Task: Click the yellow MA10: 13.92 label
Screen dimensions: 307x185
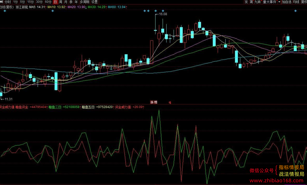Action: (57, 7)
